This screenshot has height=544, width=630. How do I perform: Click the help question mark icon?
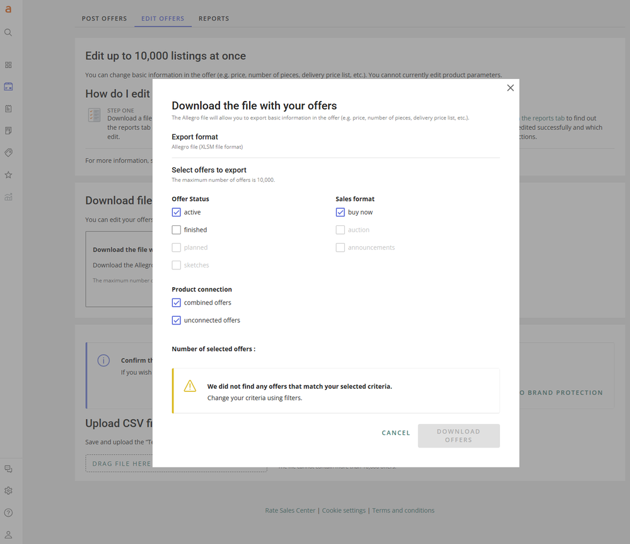(x=8, y=513)
